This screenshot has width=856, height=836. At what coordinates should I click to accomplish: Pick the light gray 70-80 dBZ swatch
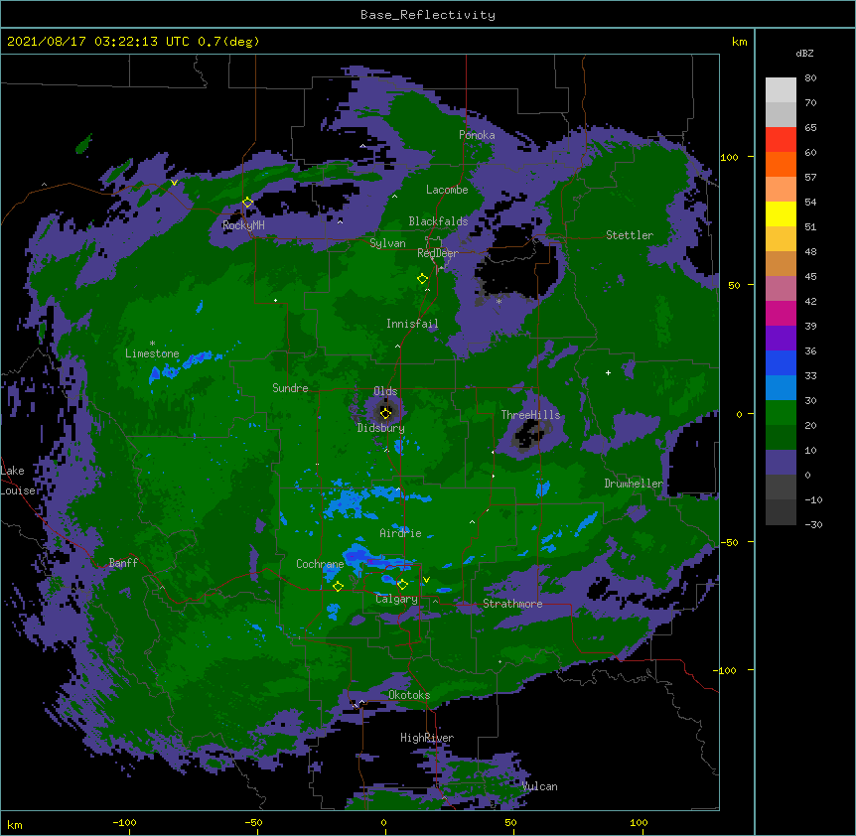pyautogui.click(x=781, y=90)
